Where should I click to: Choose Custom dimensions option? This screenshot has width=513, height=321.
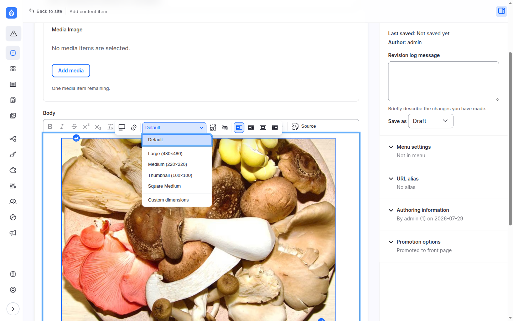177,200
